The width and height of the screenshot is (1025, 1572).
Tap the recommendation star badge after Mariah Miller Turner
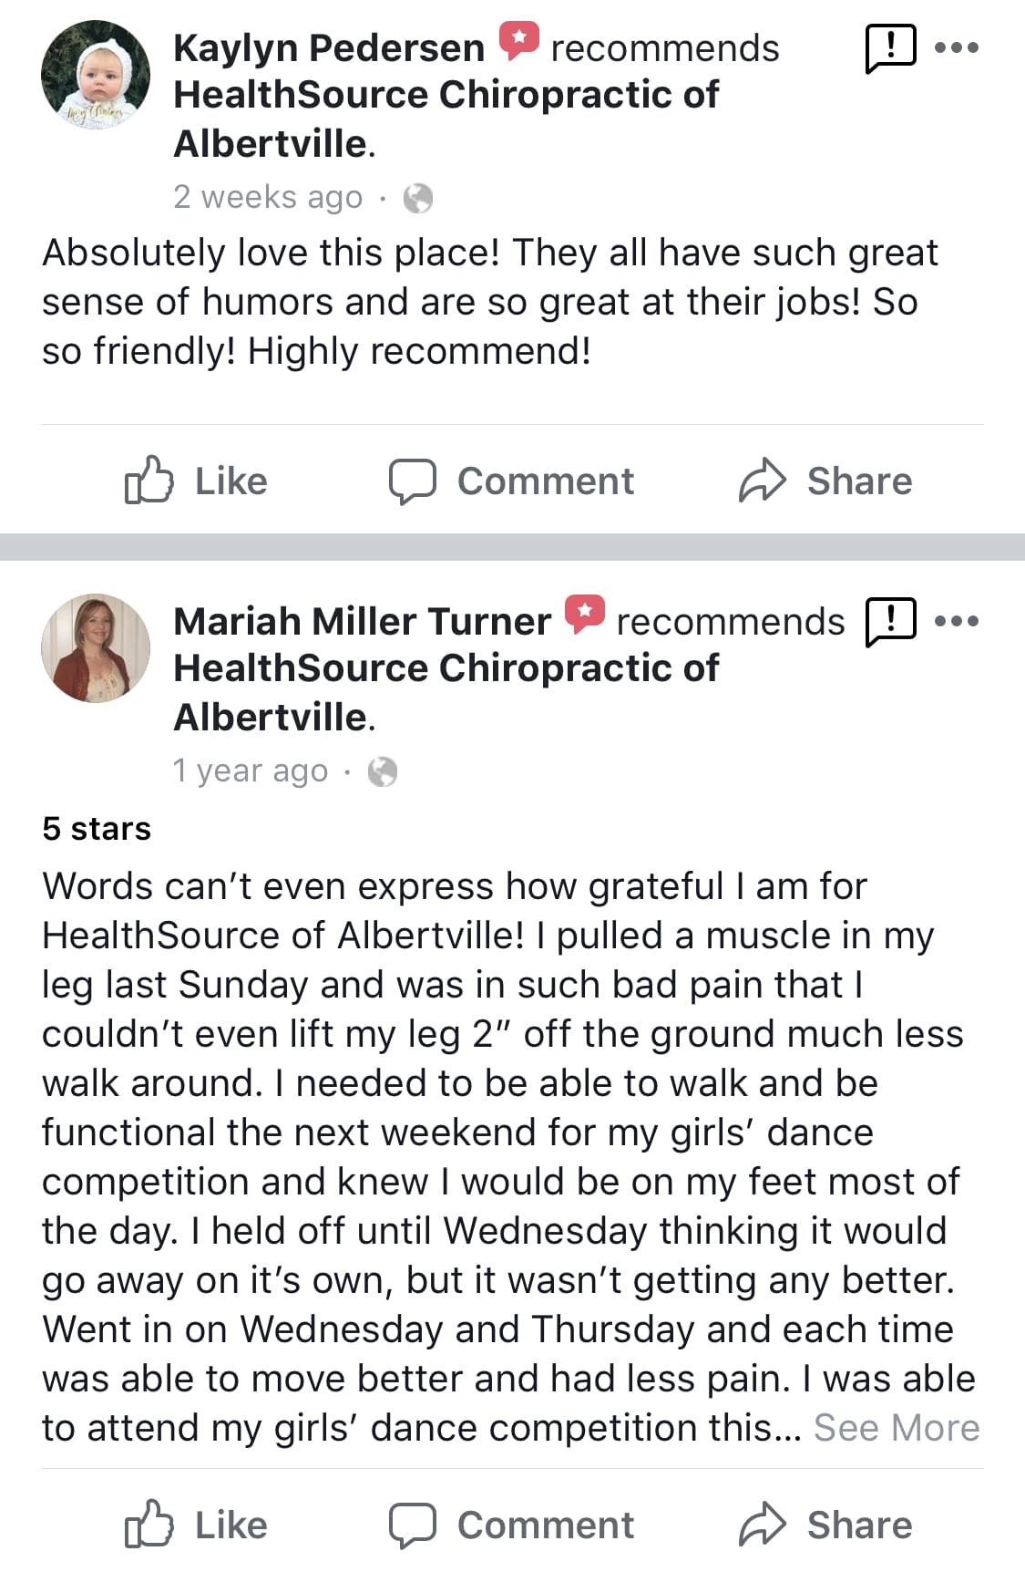pos(584,614)
